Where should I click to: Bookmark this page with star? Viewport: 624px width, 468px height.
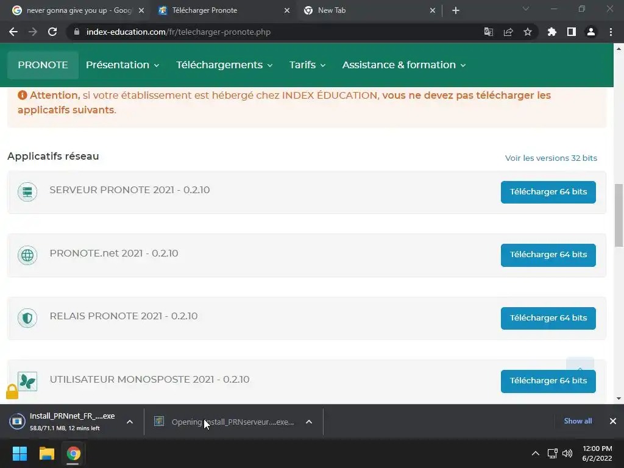528,32
